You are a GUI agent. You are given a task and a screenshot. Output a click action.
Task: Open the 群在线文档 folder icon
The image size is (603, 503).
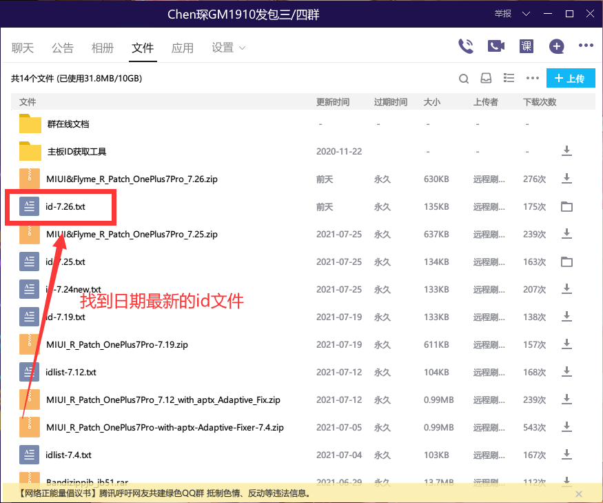pos(29,124)
